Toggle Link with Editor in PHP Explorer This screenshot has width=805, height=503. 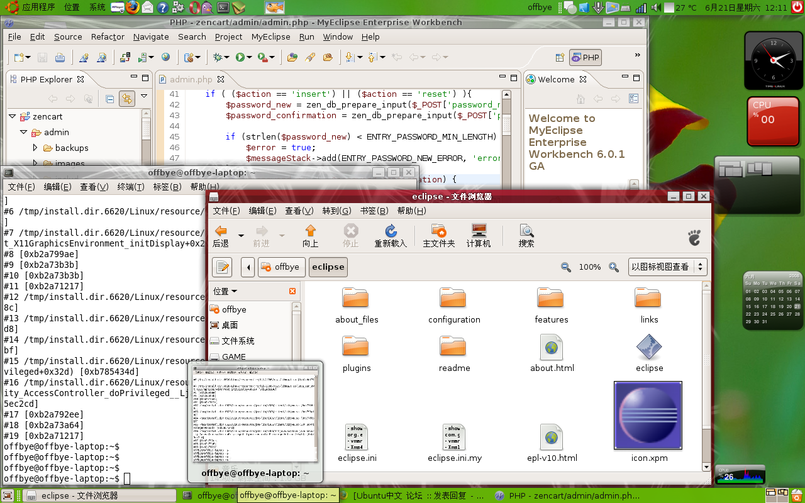click(127, 99)
